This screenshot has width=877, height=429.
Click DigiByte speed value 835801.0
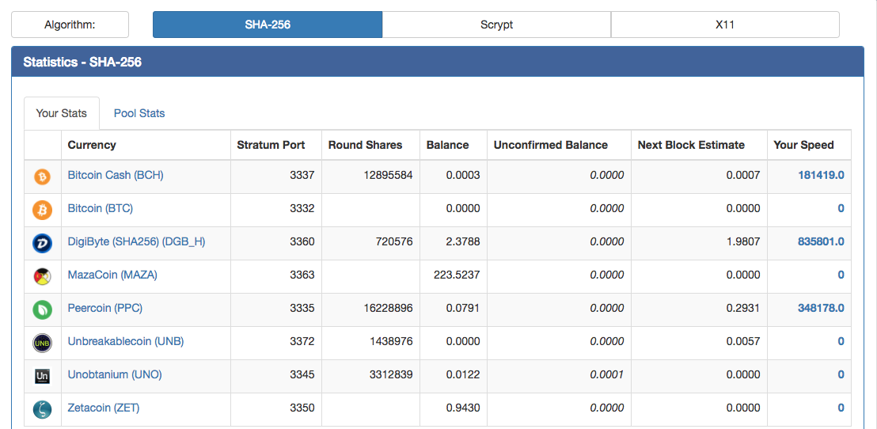click(x=821, y=241)
